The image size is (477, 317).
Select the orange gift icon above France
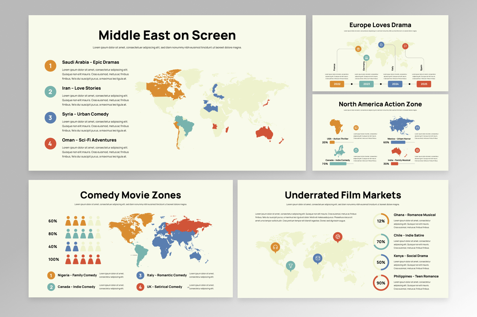coord(358,49)
